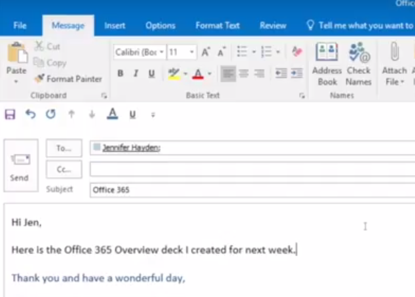The height and width of the screenshot is (297, 415).
Task: Expand bullet list style options
Action: click(254, 52)
